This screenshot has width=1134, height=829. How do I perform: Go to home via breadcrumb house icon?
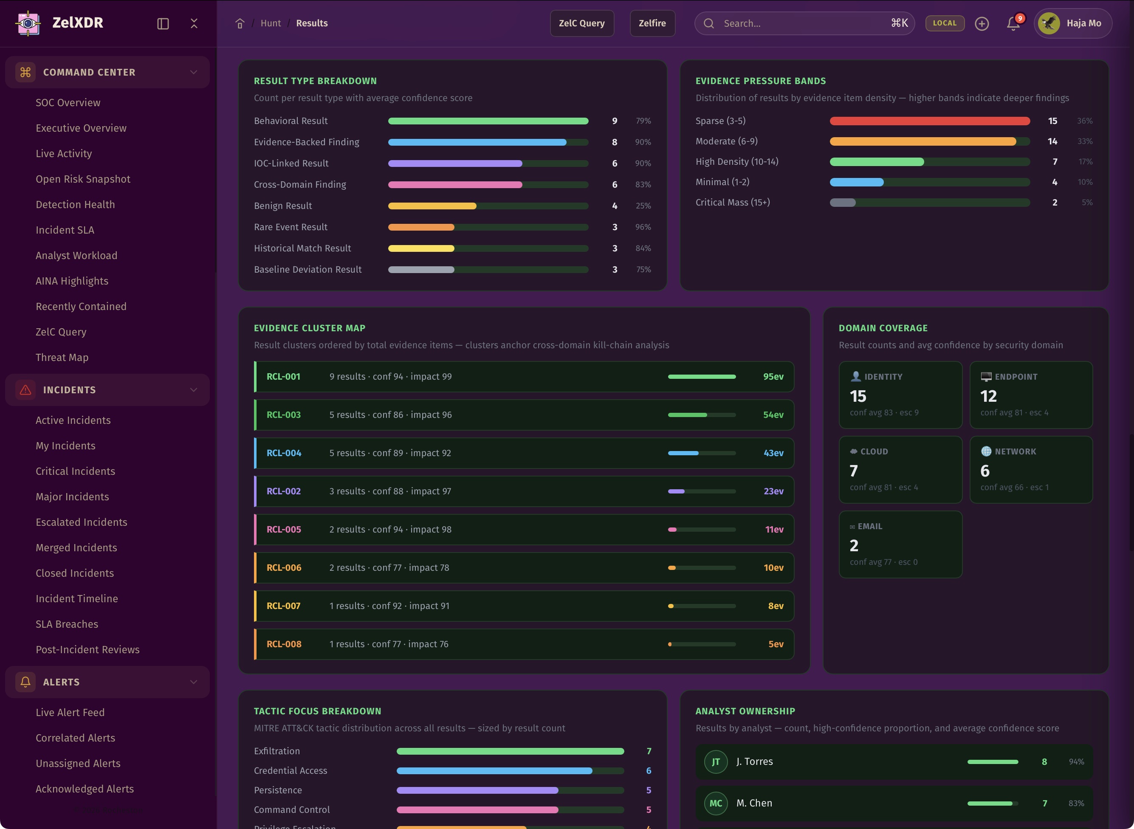point(240,24)
